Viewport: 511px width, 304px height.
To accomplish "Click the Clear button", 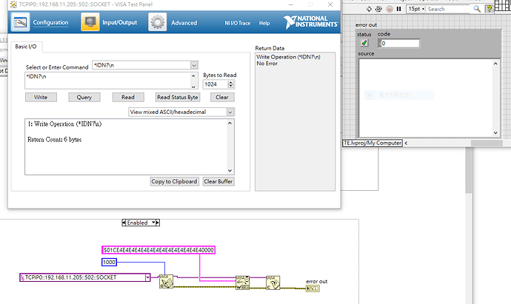I will tap(222, 97).
